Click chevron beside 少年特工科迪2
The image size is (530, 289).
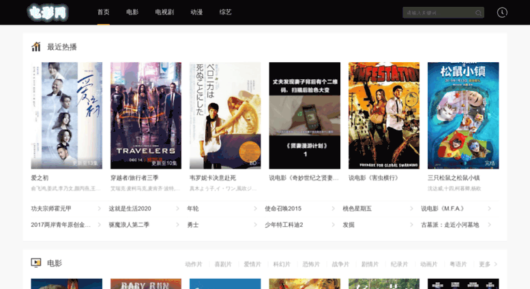pos(333,225)
